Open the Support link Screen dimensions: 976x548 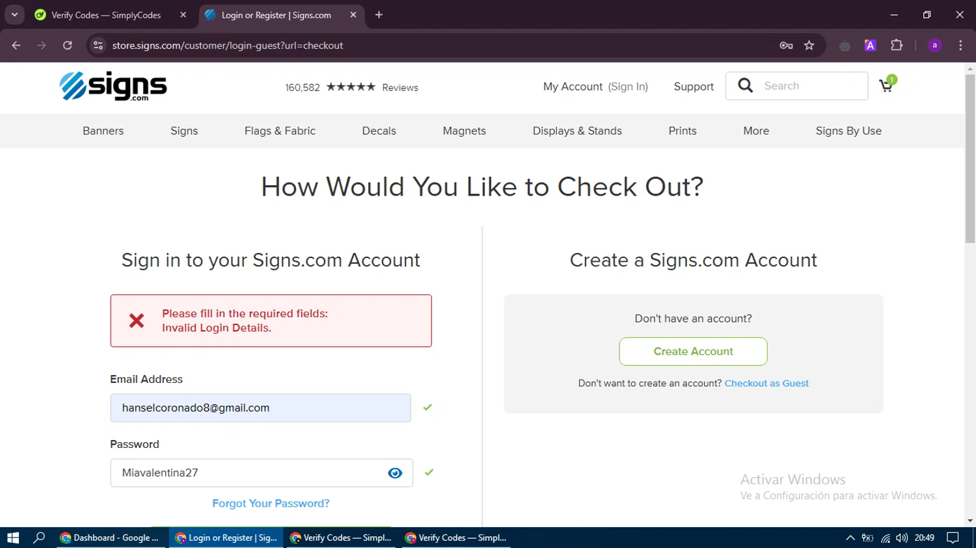click(x=694, y=86)
